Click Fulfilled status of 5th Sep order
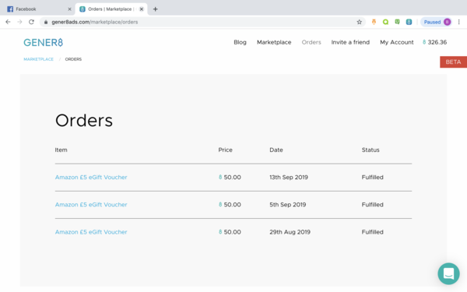The height and width of the screenshot is (292, 467). pyautogui.click(x=372, y=205)
